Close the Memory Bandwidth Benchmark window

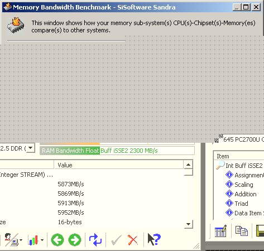point(256,7)
